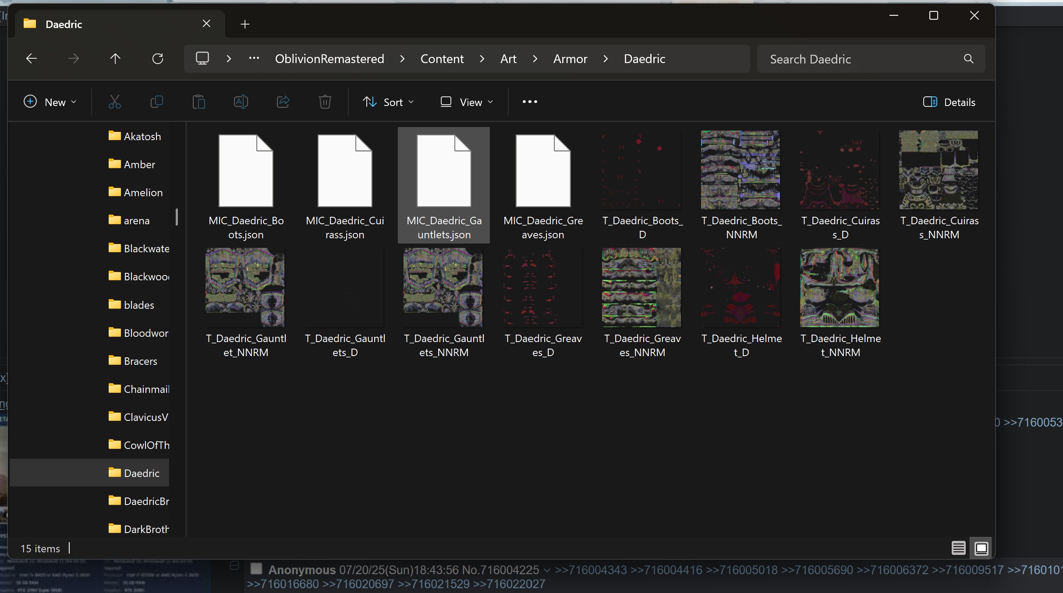Screen dimensions: 1063x593
Task: Expand chevron after Art in breadcrumb
Action: pos(535,59)
